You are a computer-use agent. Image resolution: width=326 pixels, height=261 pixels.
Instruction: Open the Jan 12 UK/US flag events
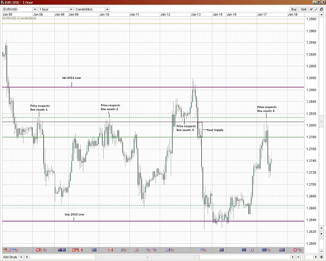[x=170, y=250]
